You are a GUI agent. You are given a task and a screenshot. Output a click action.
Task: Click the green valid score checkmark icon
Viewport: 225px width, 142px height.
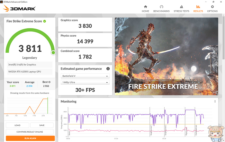point(45,21)
